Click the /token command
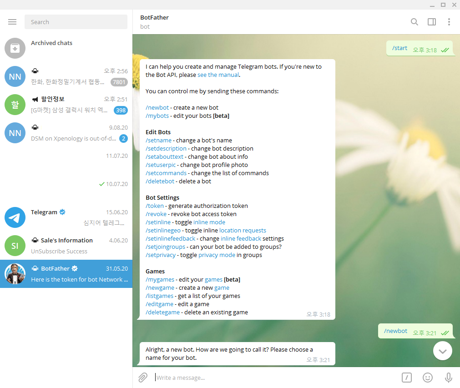This screenshot has height=388, width=460. pyautogui.click(x=155, y=206)
